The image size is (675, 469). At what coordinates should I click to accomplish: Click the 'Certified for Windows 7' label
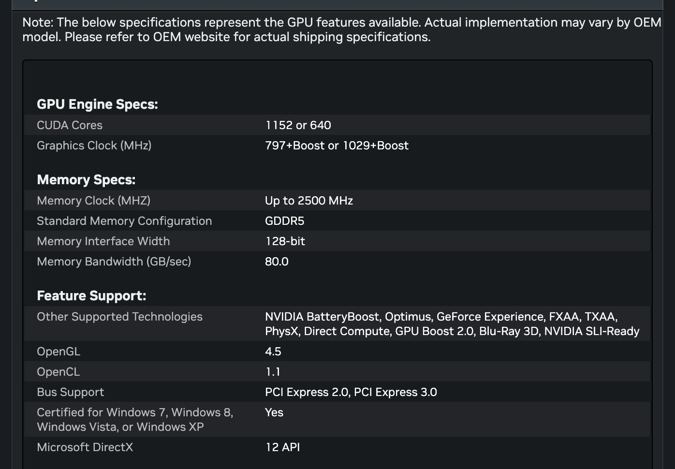(135, 420)
